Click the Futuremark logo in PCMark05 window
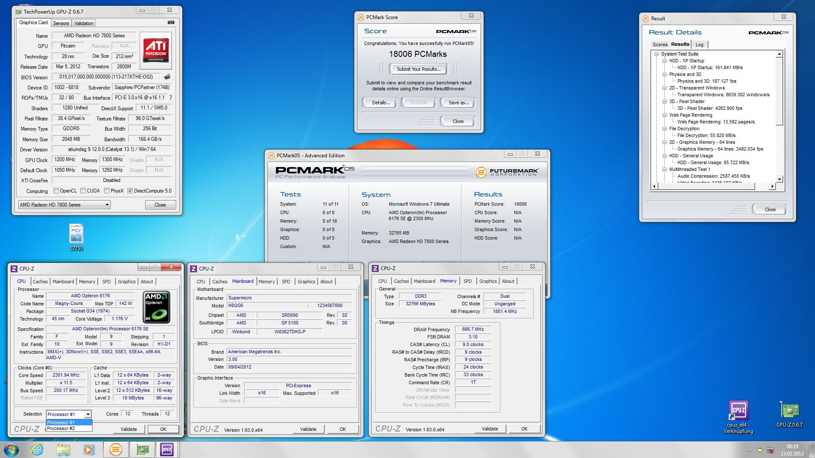This screenshot has height=458, width=815. point(507,172)
